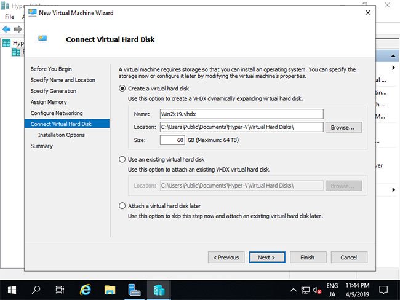Image resolution: width=400 pixels, height=300 pixels.
Task: Click the muted volume tray icon
Action: pos(317,290)
